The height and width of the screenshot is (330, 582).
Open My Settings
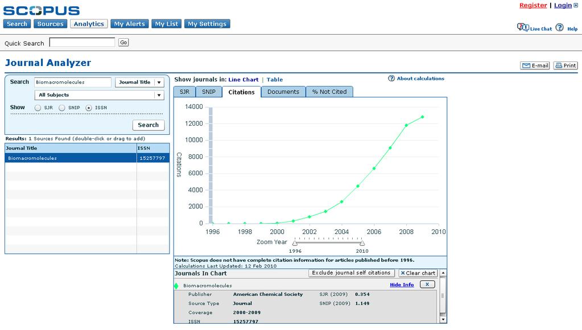[207, 24]
